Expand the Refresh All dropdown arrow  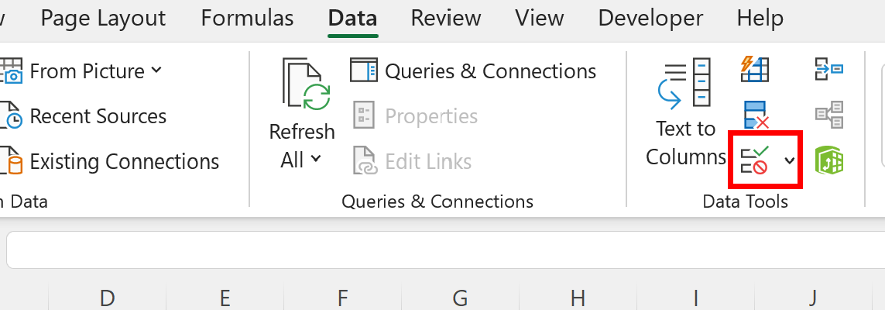(x=316, y=160)
